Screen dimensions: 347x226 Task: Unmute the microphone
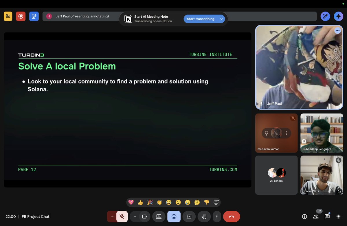click(x=122, y=216)
